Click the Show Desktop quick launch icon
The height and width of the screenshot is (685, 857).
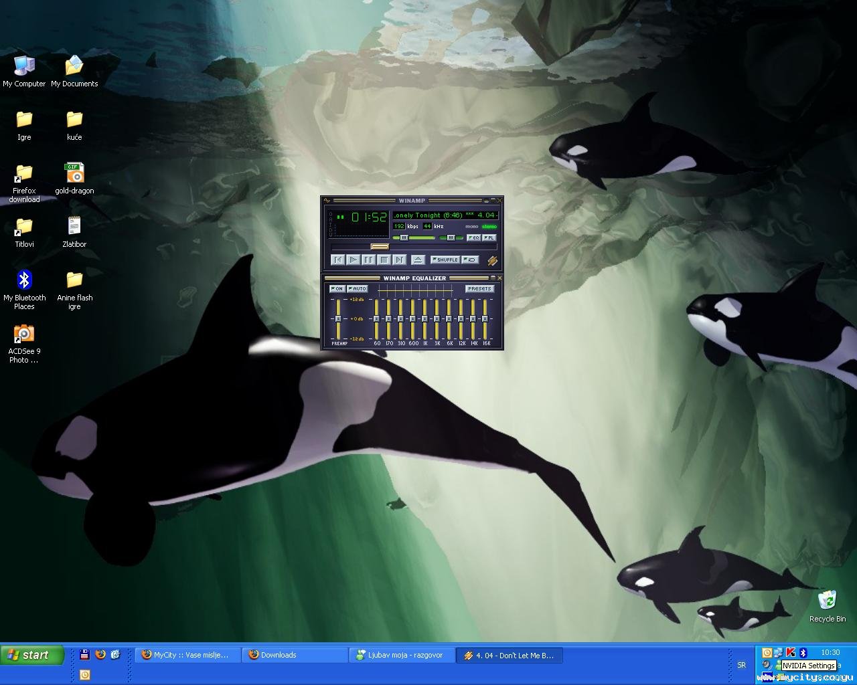point(115,655)
